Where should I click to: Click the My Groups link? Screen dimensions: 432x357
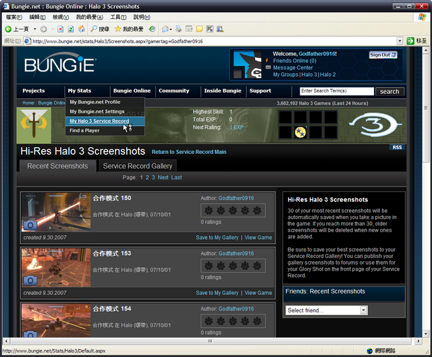286,74
